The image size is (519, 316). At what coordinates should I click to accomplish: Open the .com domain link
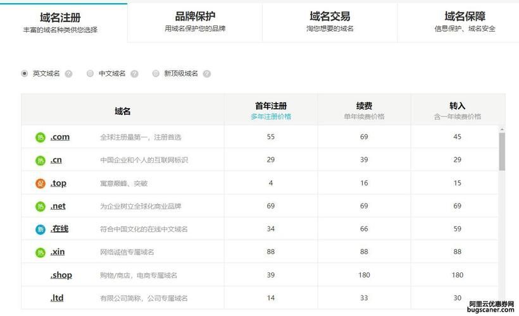pyautogui.click(x=60, y=137)
